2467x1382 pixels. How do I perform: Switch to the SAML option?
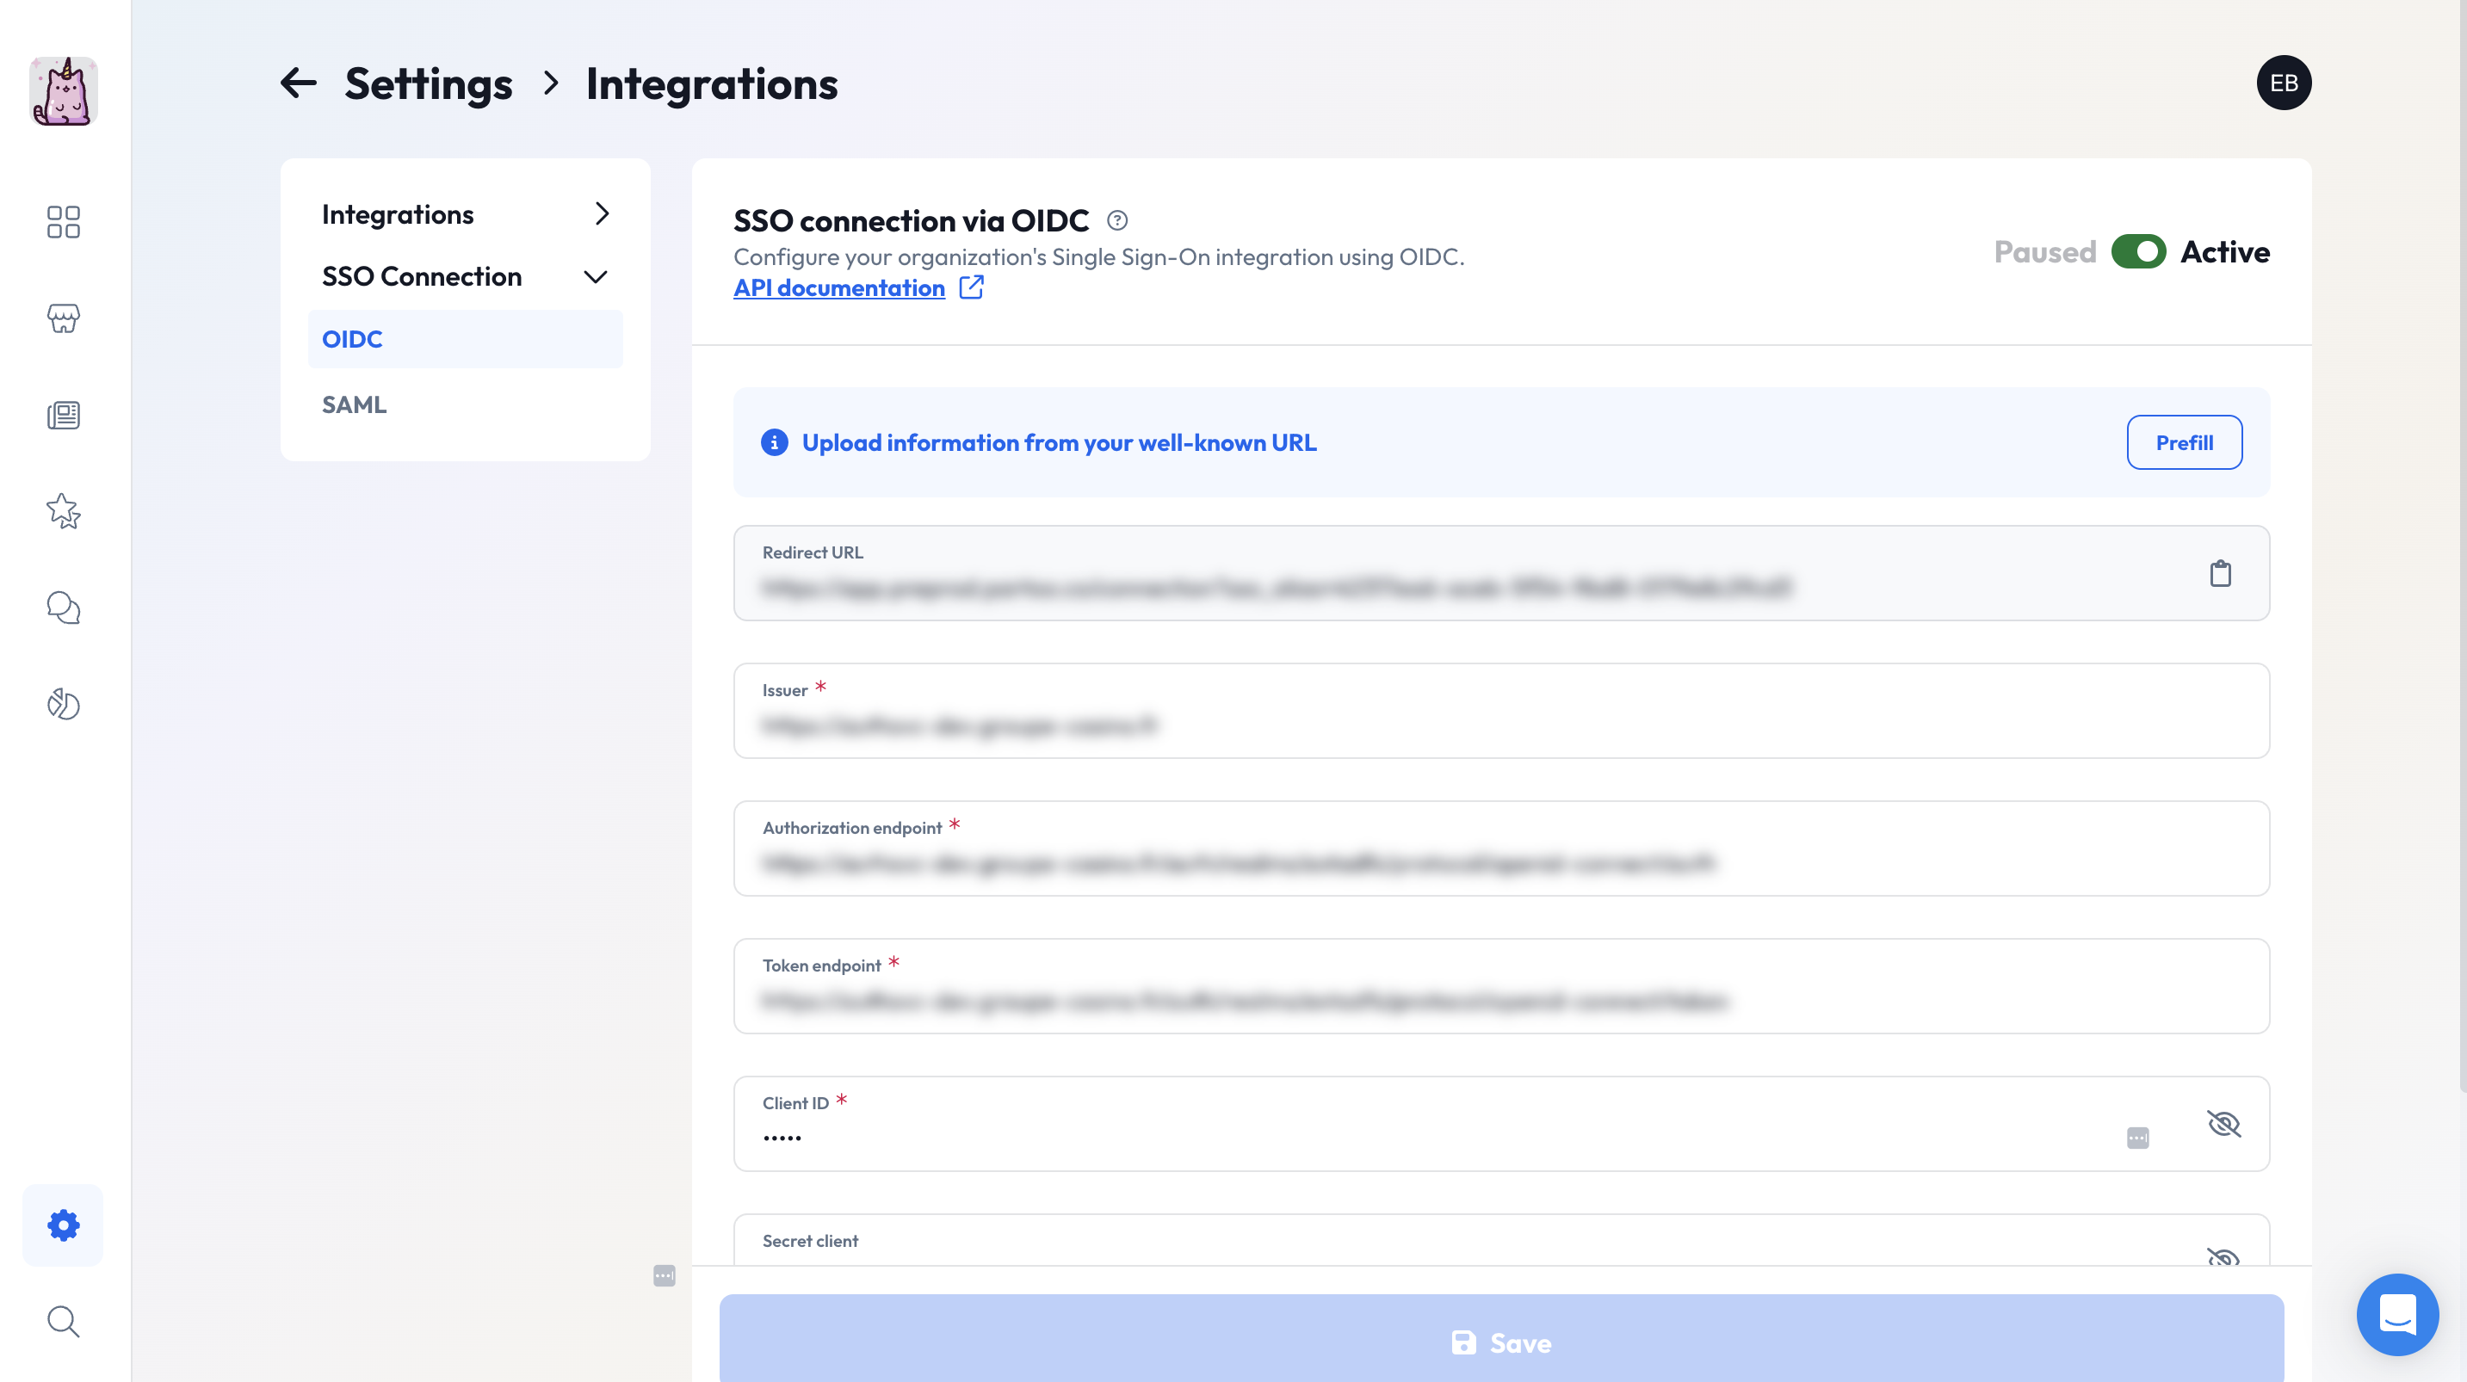(x=355, y=404)
